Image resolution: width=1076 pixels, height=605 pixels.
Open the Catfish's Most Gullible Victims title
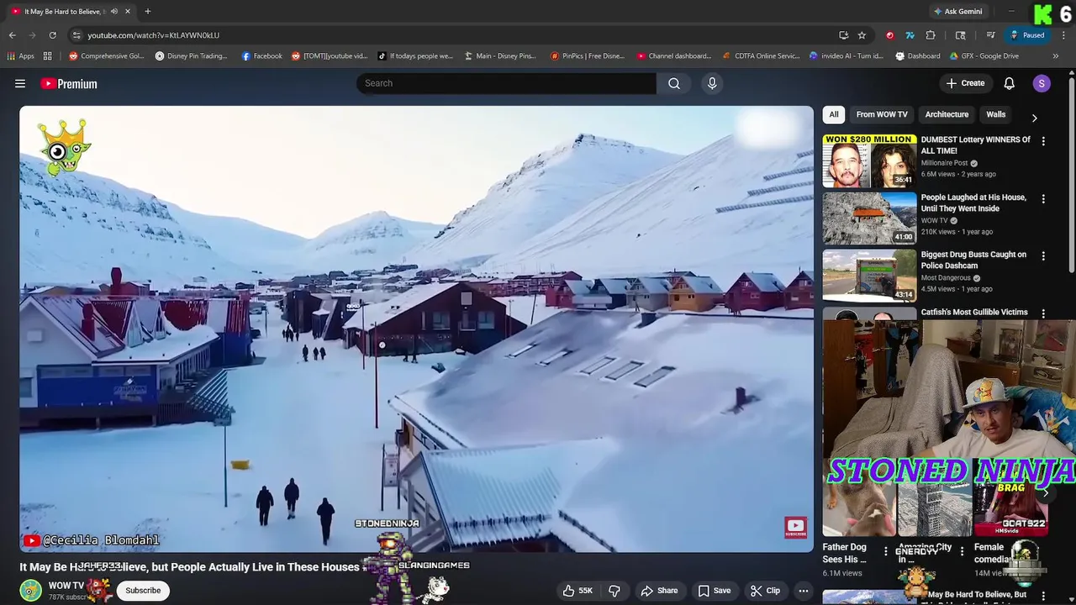974,312
